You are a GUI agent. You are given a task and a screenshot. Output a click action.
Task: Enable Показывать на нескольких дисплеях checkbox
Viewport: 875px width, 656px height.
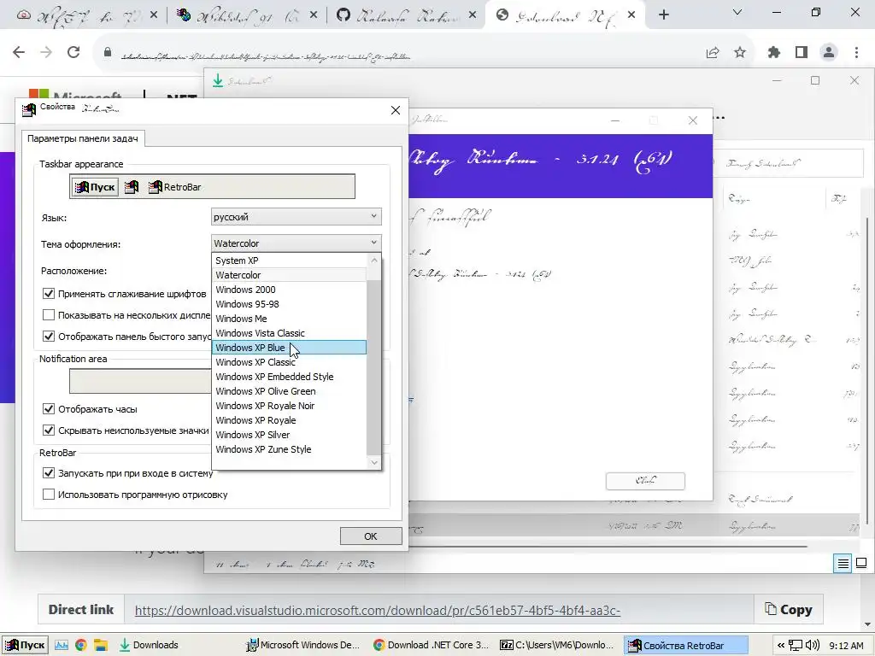[49, 314]
